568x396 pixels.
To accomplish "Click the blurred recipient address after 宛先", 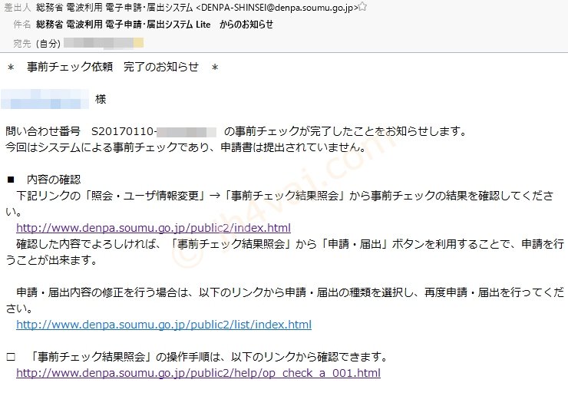I will point(104,43).
